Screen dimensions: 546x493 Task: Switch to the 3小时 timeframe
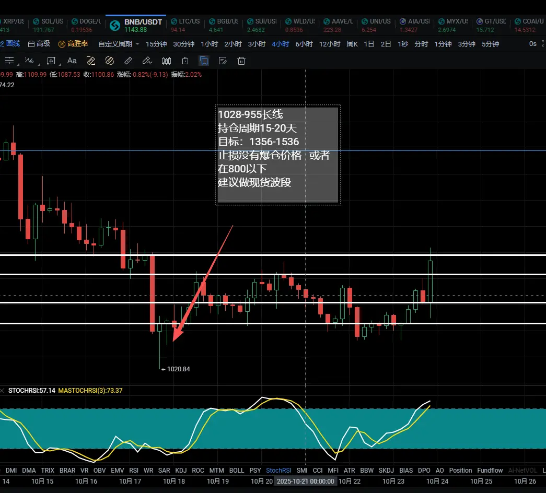257,44
